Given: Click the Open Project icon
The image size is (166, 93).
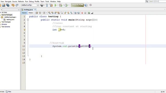Looking at the screenshot, I should click(4, 5).
